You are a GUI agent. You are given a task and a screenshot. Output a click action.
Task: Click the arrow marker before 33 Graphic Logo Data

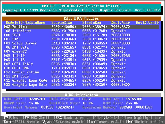[x=5, y=84]
